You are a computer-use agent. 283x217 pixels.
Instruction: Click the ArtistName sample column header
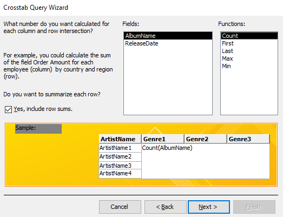pos(120,139)
